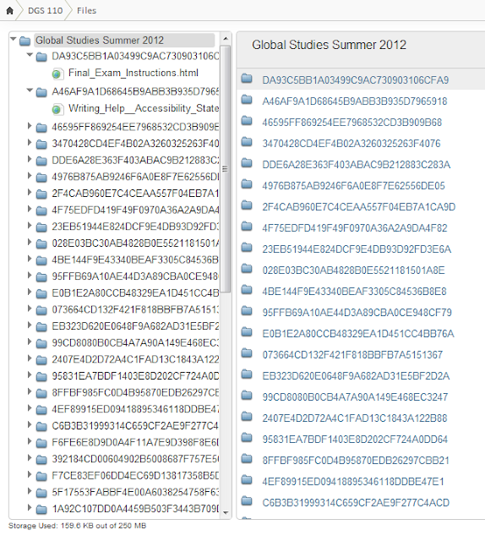Screen dimensions: 485x541
Task: Click tree folder icon for 073664CD132F421F
Action: coord(41,310)
